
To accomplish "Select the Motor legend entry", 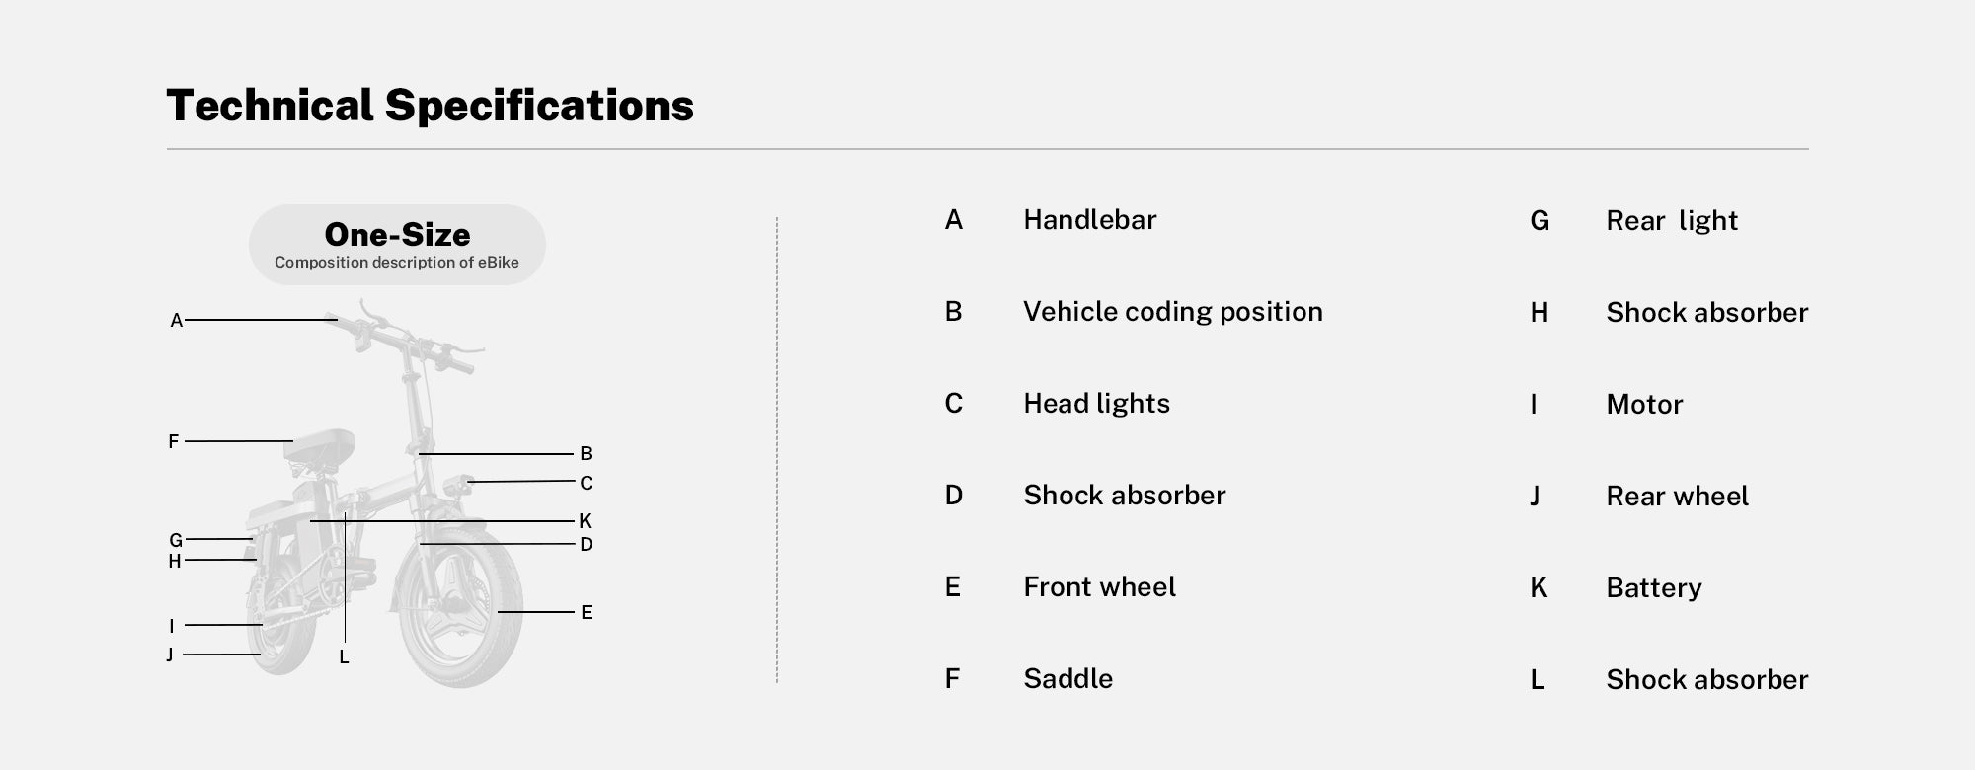I will coord(1644,405).
